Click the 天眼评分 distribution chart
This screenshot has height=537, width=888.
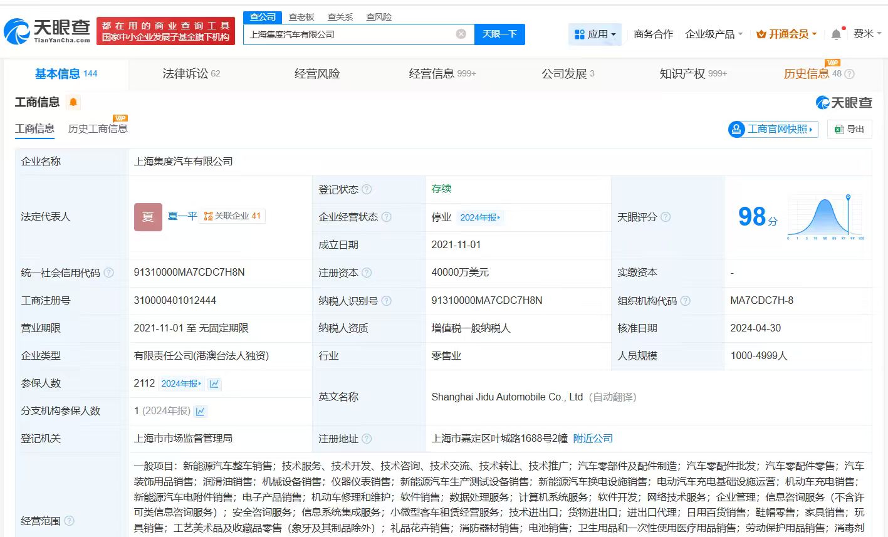(826, 217)
